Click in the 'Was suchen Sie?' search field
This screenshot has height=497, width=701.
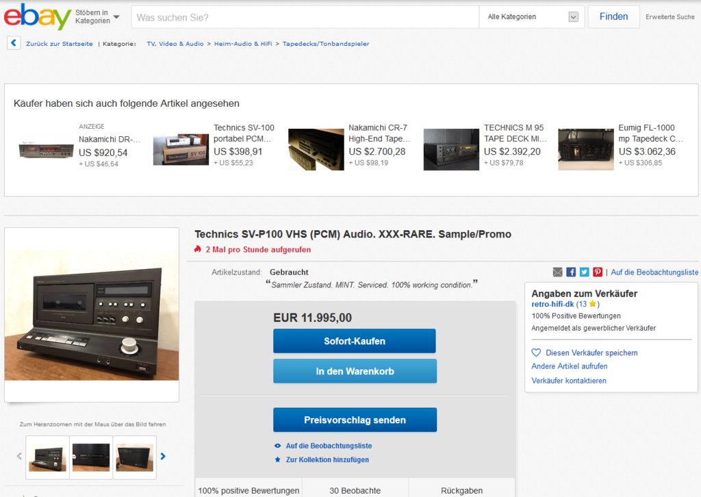305,17
